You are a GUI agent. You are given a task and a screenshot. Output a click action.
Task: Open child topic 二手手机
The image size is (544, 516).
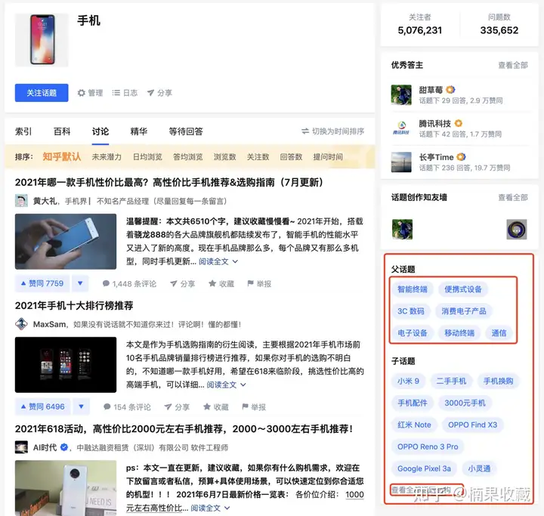click(x=451, y=381)
